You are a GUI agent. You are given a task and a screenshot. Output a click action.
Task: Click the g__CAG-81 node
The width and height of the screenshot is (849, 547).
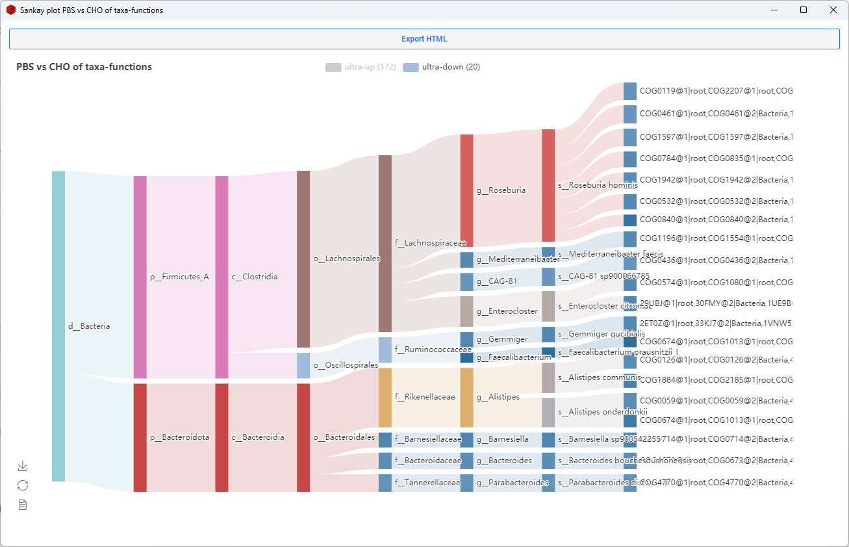467,282
